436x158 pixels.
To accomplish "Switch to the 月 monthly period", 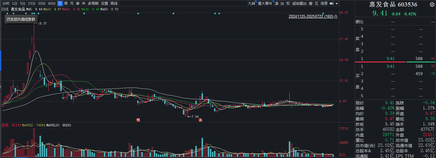I will pos(72,4).
